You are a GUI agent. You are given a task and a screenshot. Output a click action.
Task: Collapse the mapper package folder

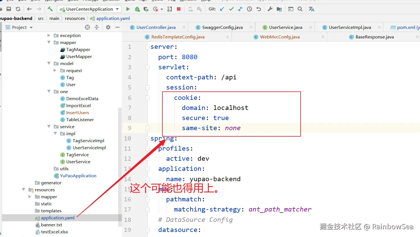(x=49, y=42)
